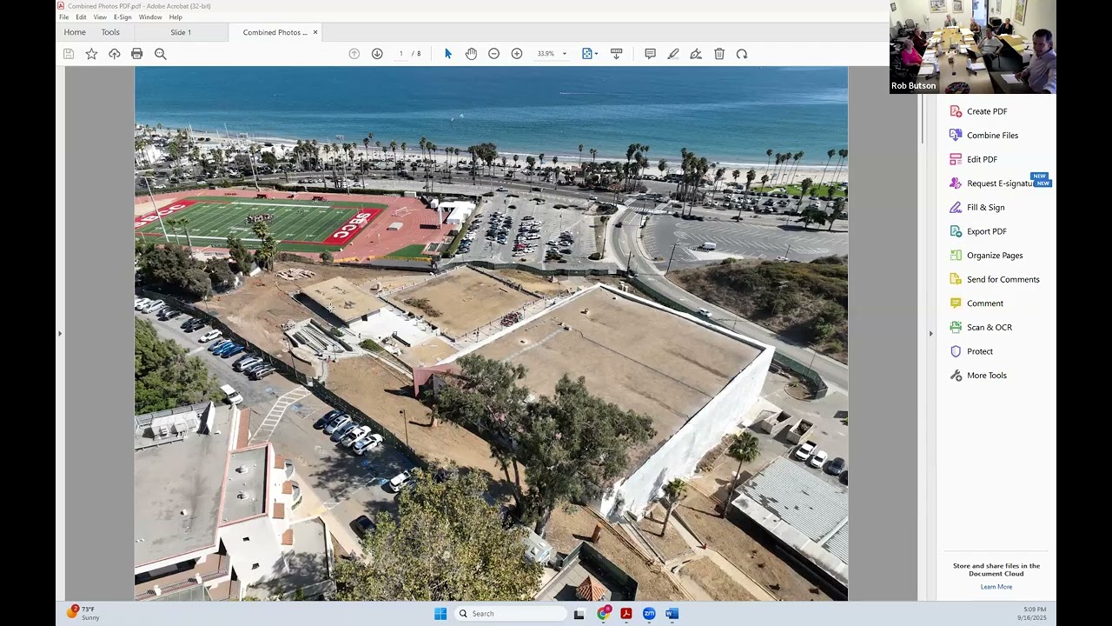Print the document
The height and width of the screenshot is (626, 1112).
pos(136,54)
